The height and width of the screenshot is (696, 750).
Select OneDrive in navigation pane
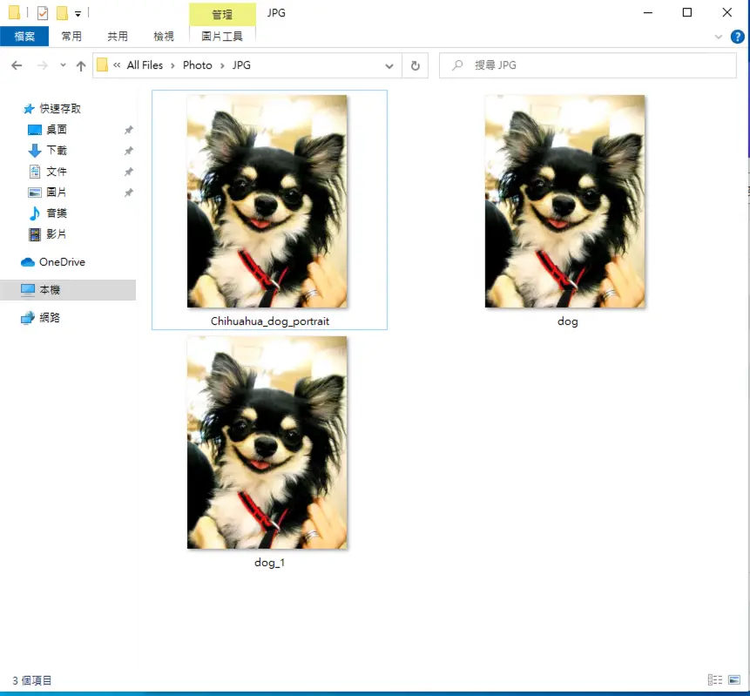[x=62, y=262]
